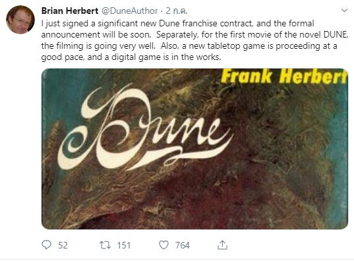Image resolution: width=354 pixels, height=261 pixels.
Task: Retweet using the arrows icon
Action: tap(105, 245)
